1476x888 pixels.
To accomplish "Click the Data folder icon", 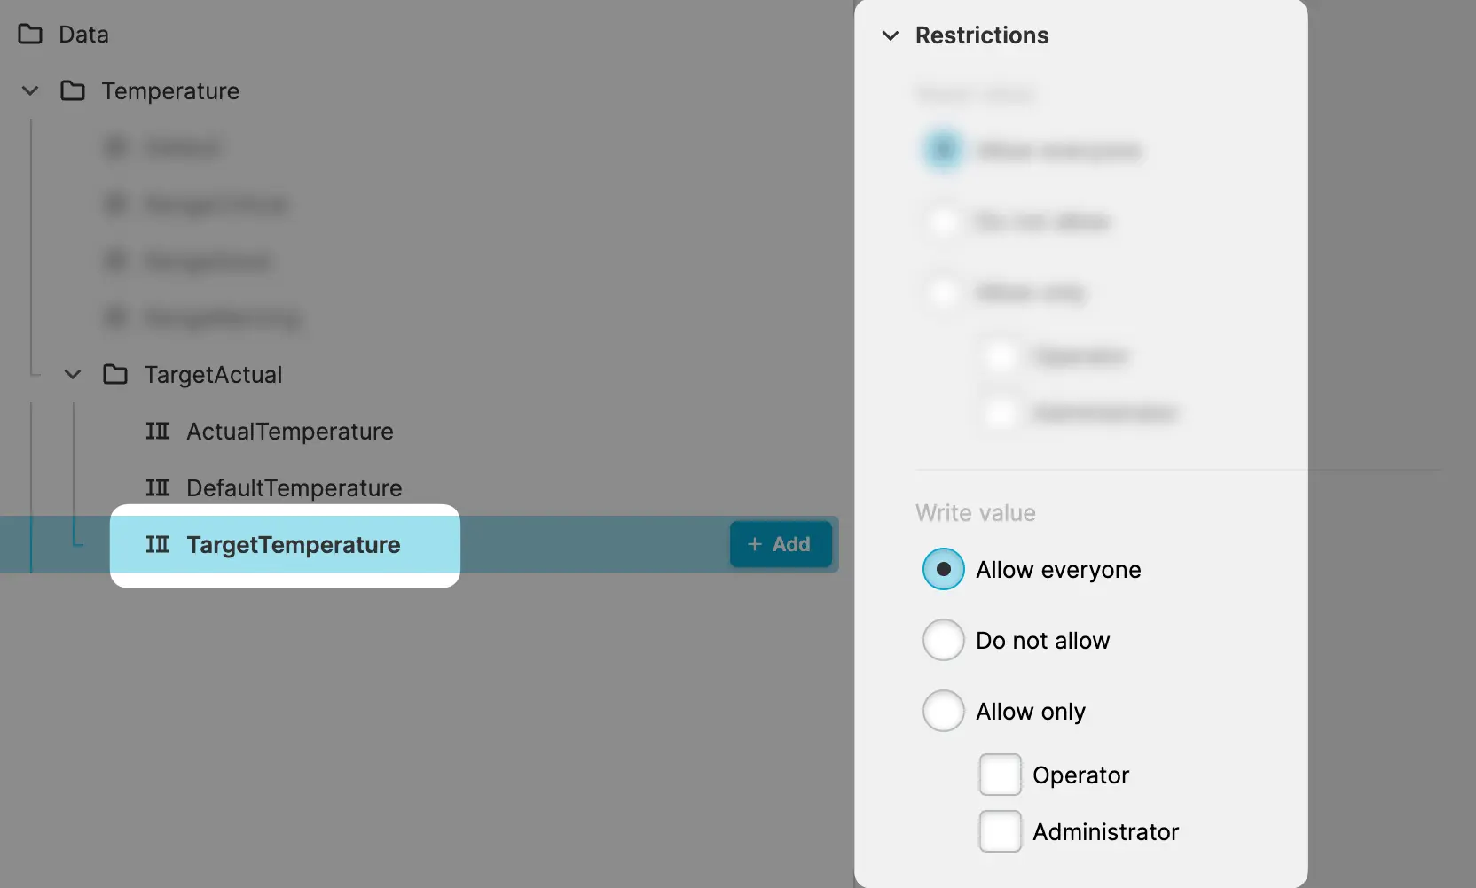I will pyautogui.click(x=30, y=35).
